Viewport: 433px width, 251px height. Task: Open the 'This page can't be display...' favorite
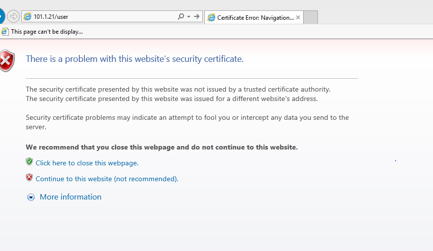coord(47,32)
